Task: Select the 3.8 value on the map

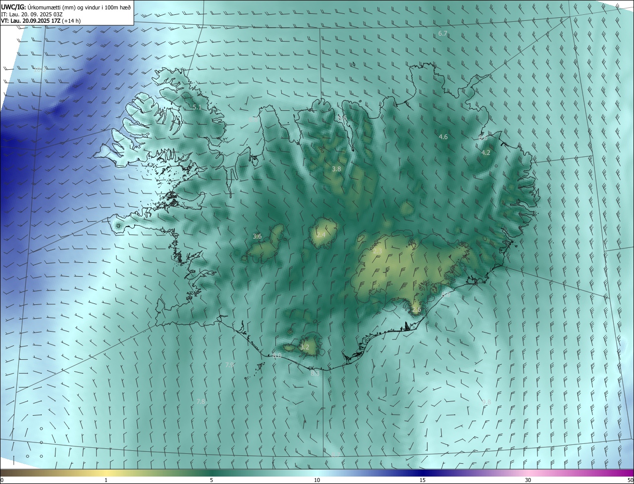Action: click(x=336, y=169)
